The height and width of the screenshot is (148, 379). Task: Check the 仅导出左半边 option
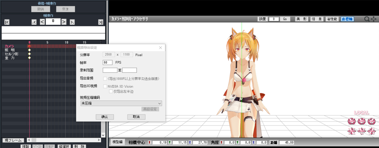[111, 91]
